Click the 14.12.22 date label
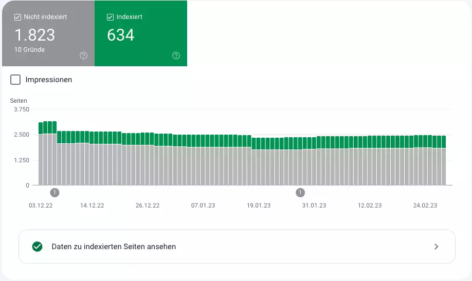472x281 pixels. pyautogui.click(x=92, y=205)
